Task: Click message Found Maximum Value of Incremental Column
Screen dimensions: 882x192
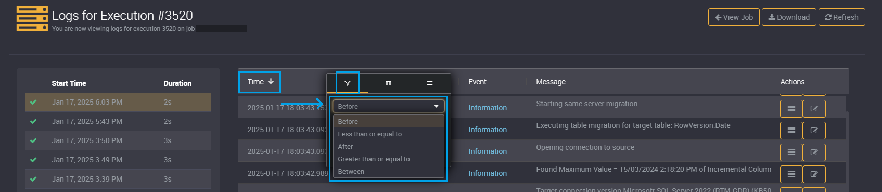Action: pos(653,169)
